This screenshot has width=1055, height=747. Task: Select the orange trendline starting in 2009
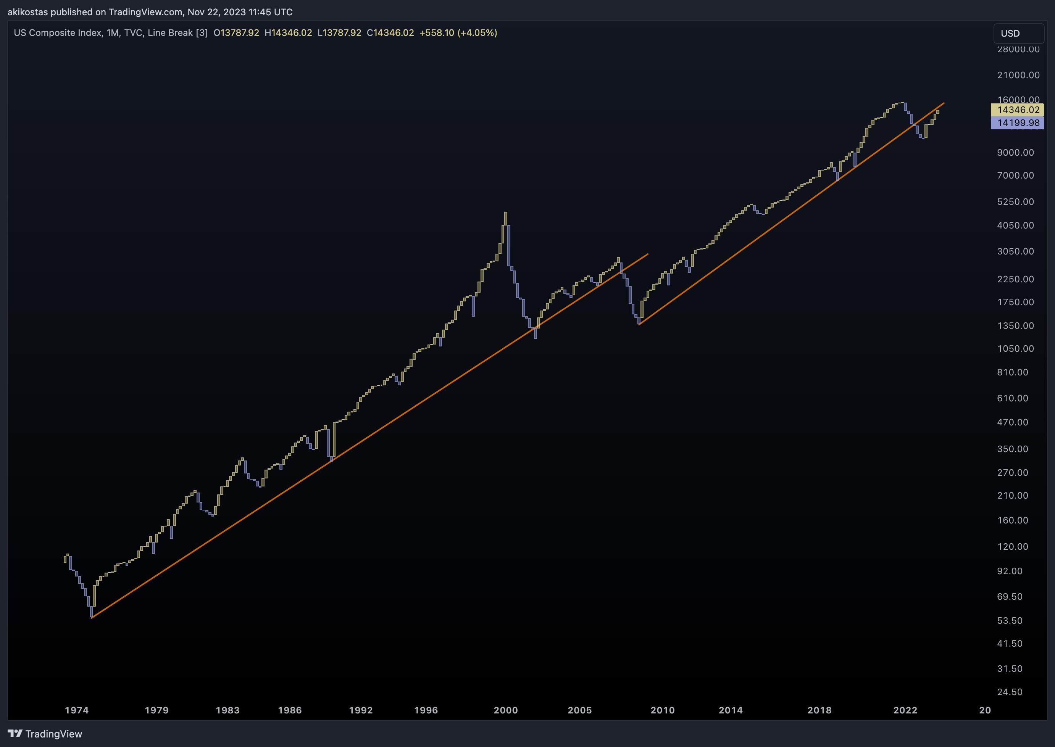(x=791, y=214)
